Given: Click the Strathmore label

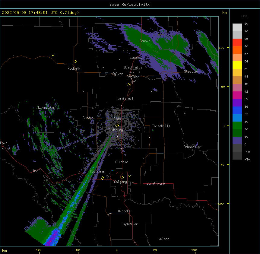Looking at the screenshot, I should (156, 183).
